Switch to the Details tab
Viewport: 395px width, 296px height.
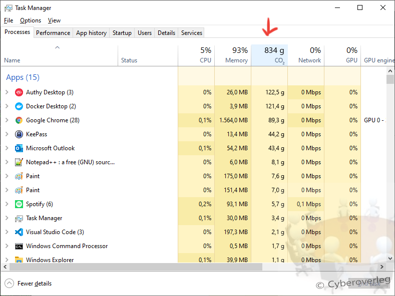166,33
